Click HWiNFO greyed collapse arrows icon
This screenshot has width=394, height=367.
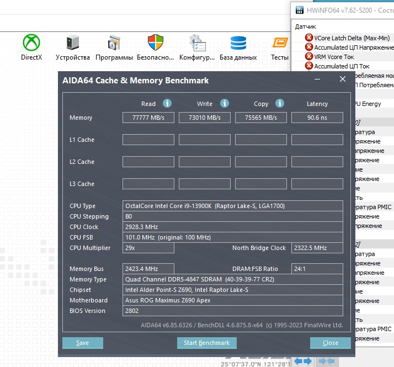[327, 361]
